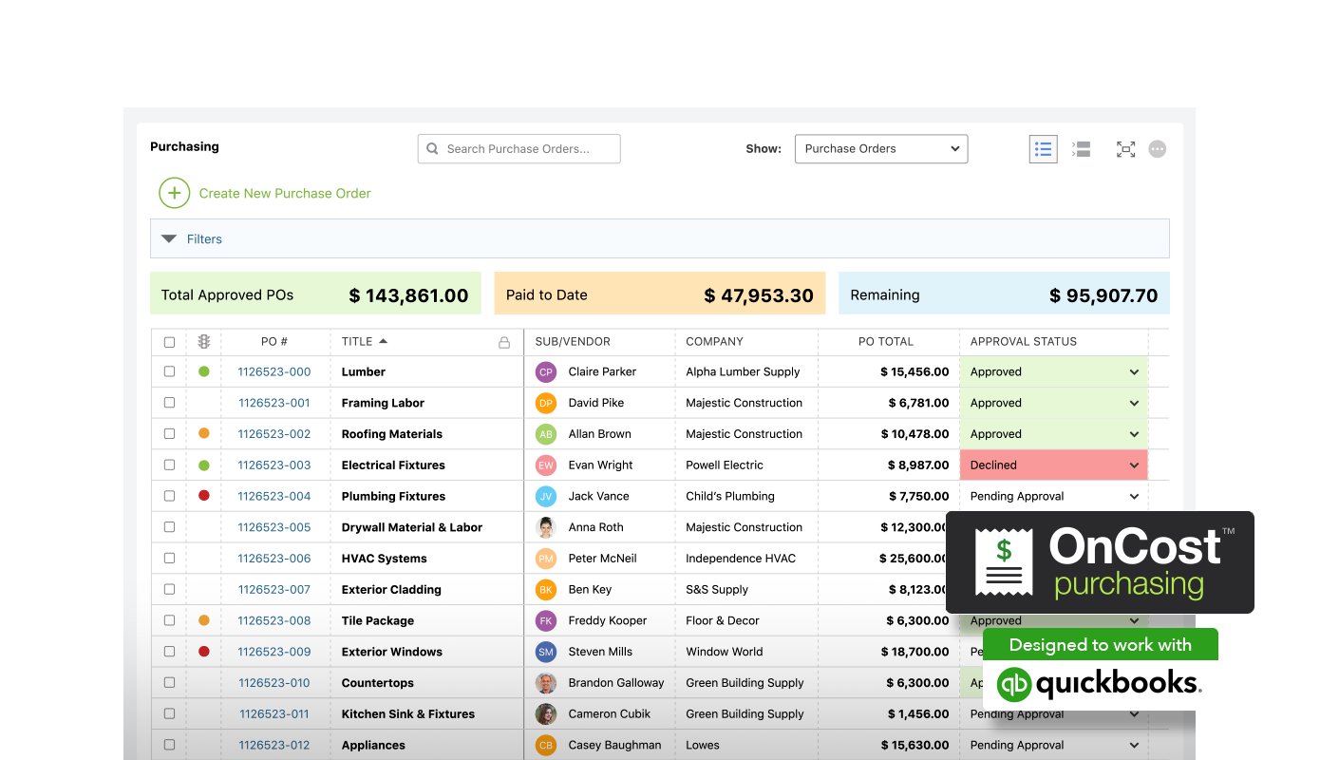Check the box for the Lumber row

click(x=169, y=371)
